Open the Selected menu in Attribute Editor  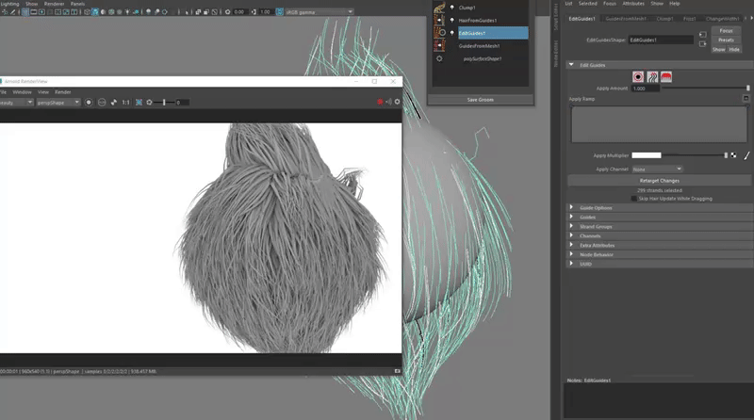(587, 4)
